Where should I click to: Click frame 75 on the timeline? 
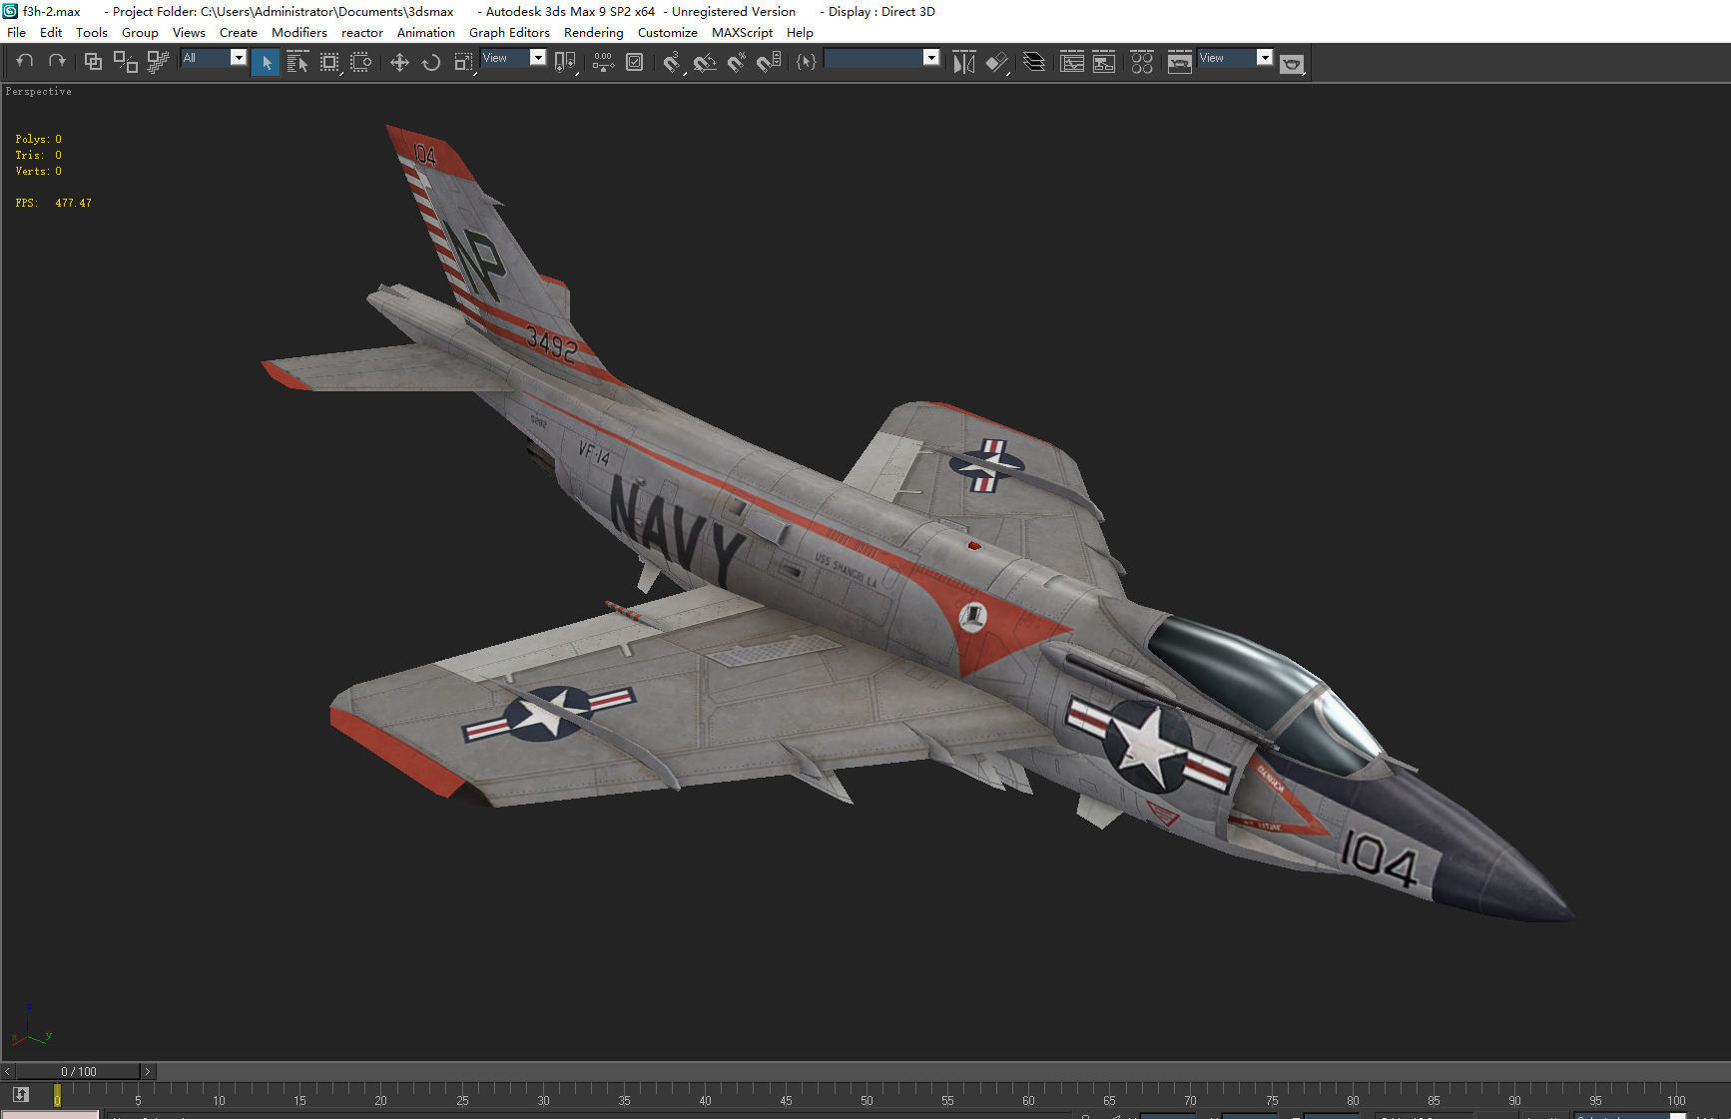(x=1272, y=1100)
